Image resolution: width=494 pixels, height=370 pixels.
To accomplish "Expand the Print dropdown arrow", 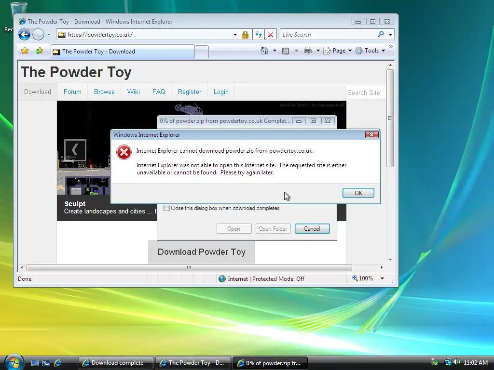I will (318, 51).
